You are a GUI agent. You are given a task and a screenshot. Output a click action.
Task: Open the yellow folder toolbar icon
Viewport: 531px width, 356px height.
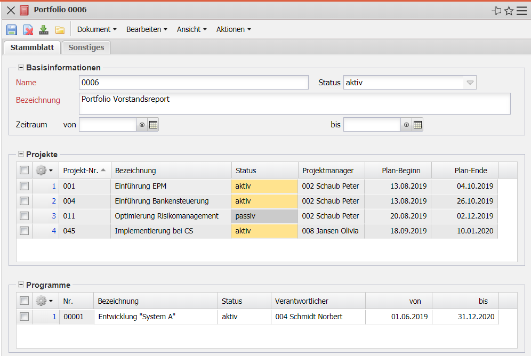(x=60, y=30)
